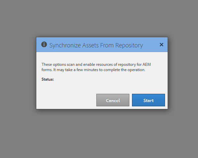
Task: Click the description text about AEM forms
Action: click(96, 67)
